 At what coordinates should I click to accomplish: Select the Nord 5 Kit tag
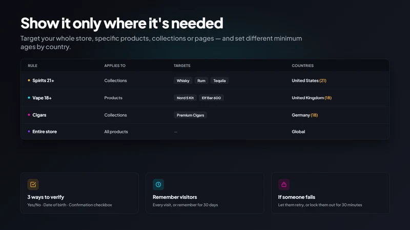(185, 98)
